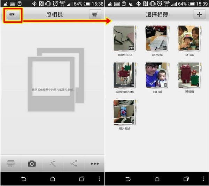
Task: Open the overflow menu dots on right navigation bar
Action: tap(203, 179)
